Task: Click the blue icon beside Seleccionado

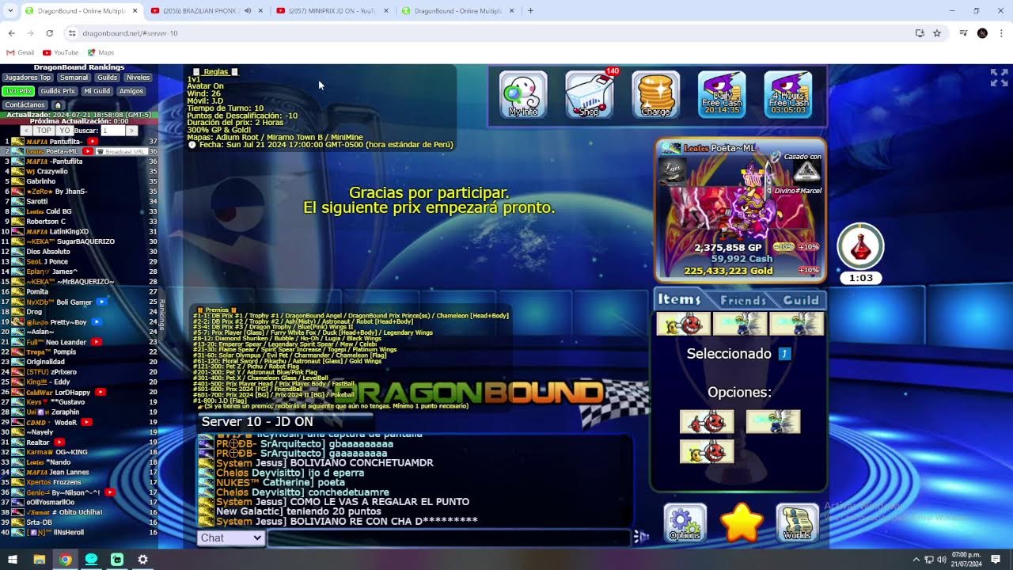Action: [784, 354]
